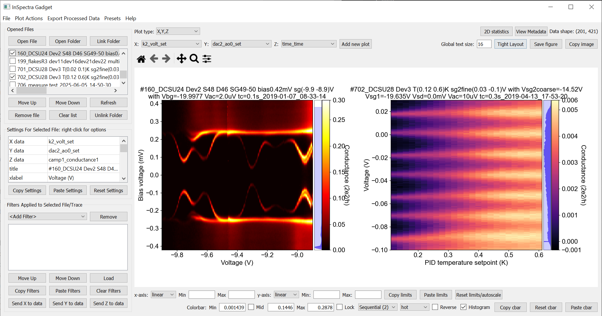Click the Reset cbar button
The height and width of the screenshot is (316, 602).
point(546,308)
